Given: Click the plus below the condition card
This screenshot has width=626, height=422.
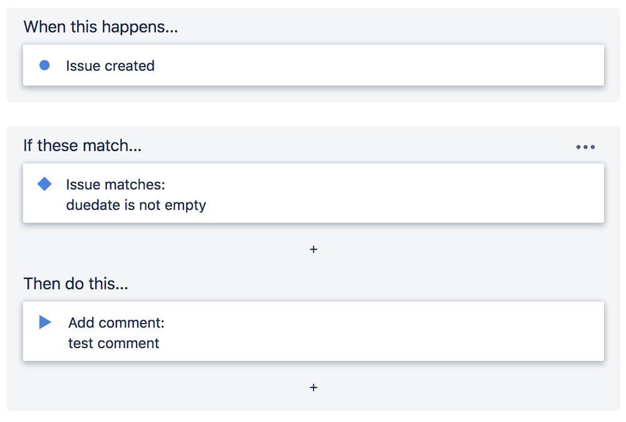Looking at the screenshot, I should [313, 249].
